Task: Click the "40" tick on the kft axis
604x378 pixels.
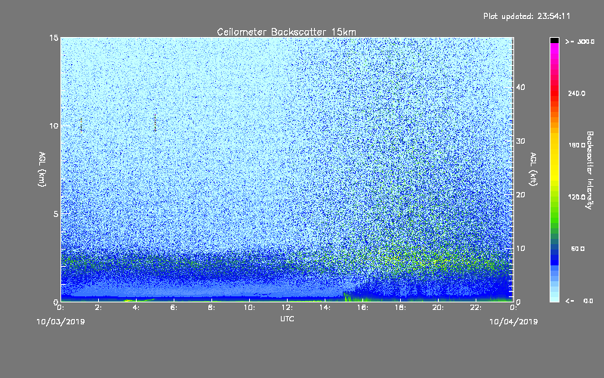Action: click(x=520, y=87)
